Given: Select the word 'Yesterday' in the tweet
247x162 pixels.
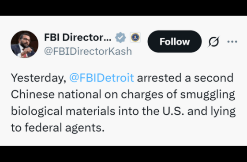Looking at the screenshot, I should coord(37,78).
